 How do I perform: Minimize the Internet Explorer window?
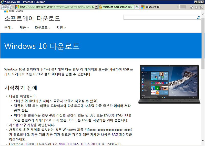[x=196, y=2]
